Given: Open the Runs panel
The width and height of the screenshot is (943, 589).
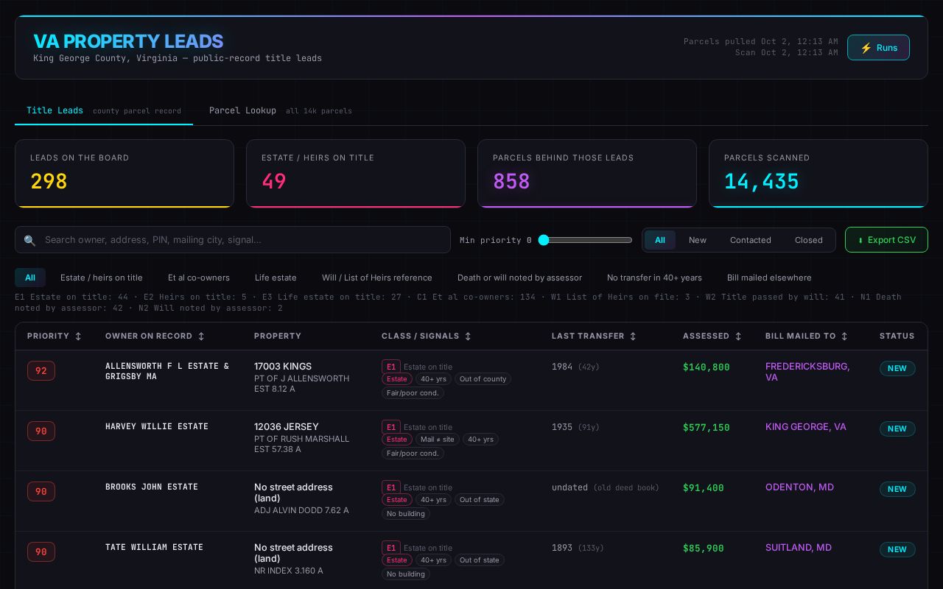Looking at the screenshot, I should pyautogui.click(x=878, y=48).
